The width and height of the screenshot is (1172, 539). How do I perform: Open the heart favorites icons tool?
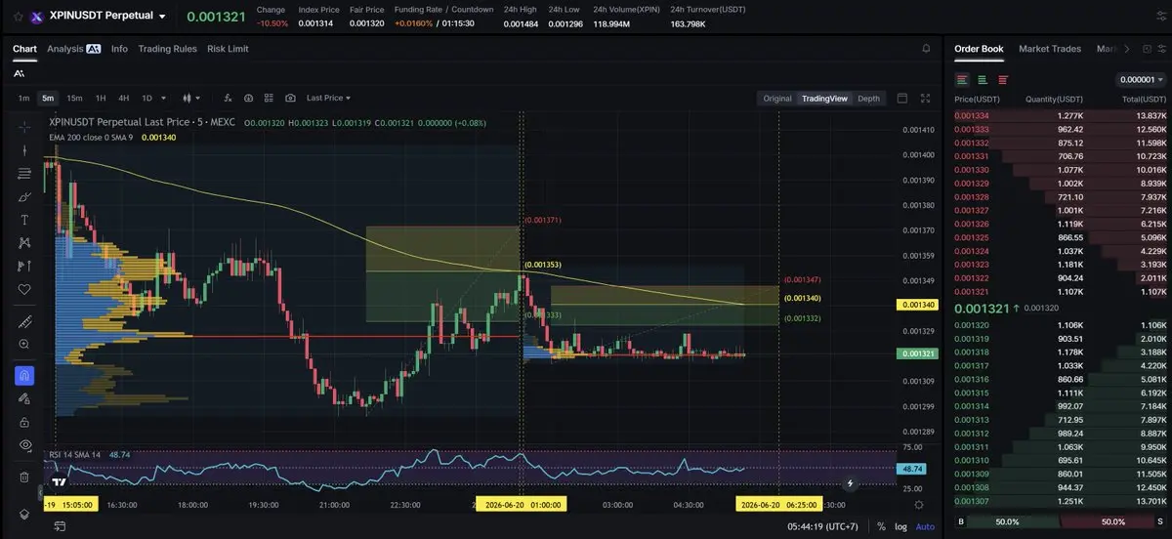coord(24,290)
